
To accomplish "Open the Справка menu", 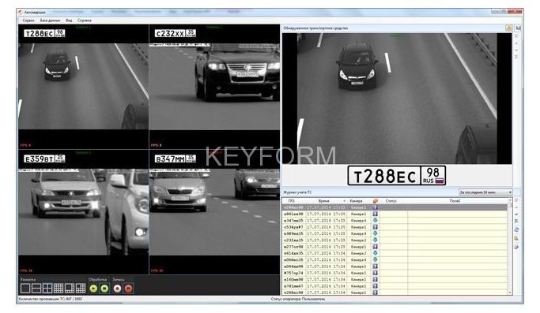I will coord(85,20).
